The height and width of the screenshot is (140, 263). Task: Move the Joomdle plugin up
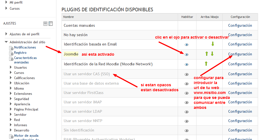coord(206,54)
